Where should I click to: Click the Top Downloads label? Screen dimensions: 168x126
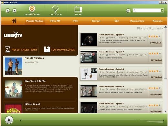[x=63, y=50]
